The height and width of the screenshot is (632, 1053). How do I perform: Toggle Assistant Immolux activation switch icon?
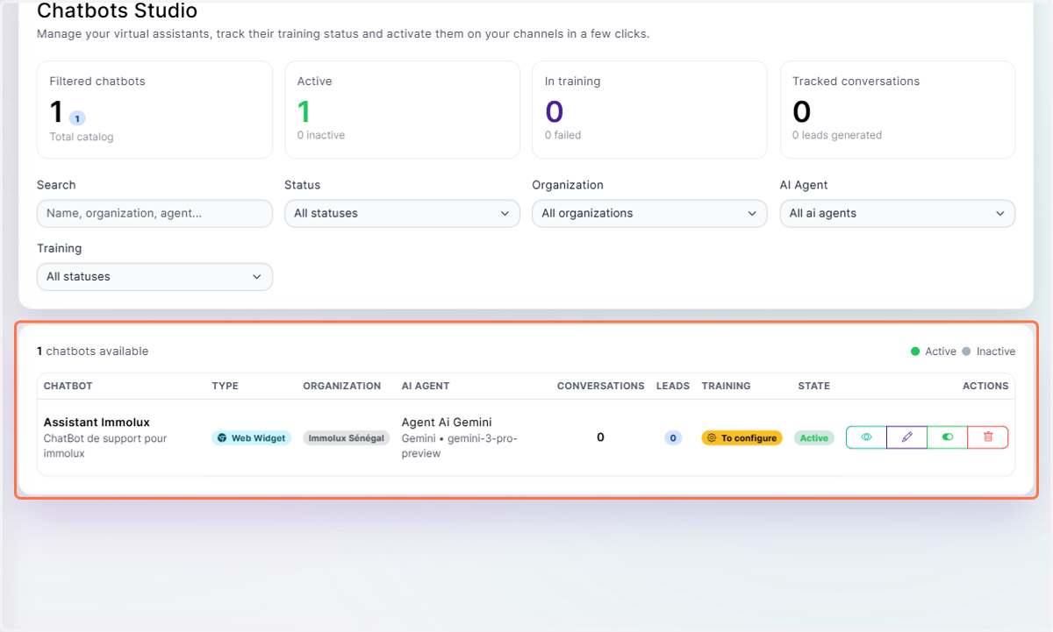pos(948,437)
